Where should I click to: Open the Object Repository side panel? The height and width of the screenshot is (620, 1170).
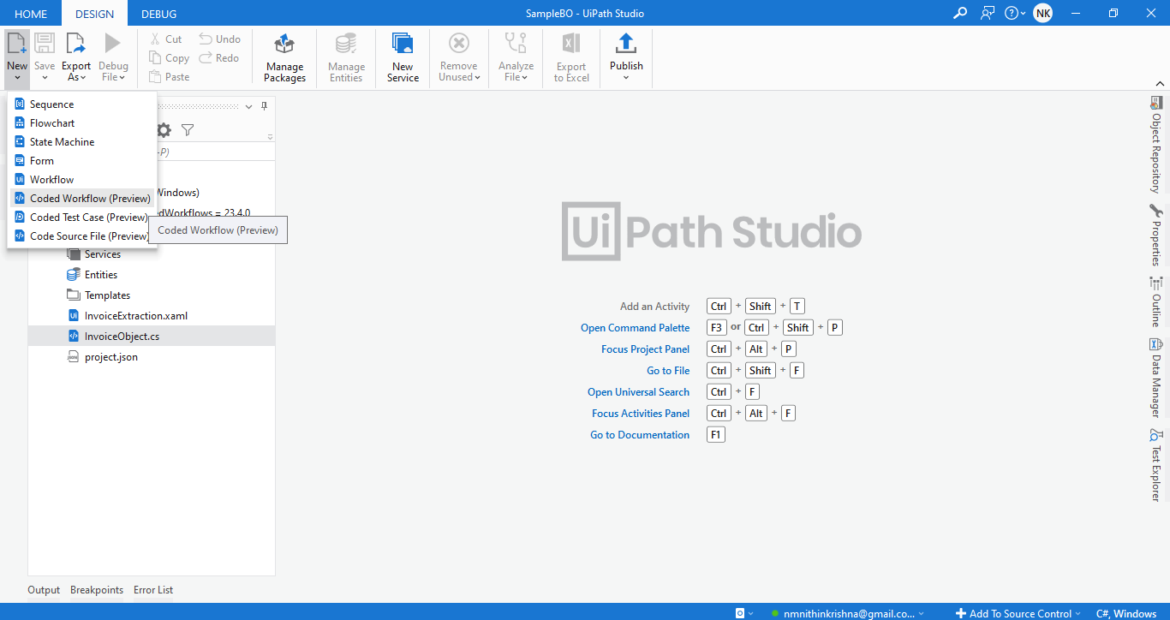coord(1155,144)
